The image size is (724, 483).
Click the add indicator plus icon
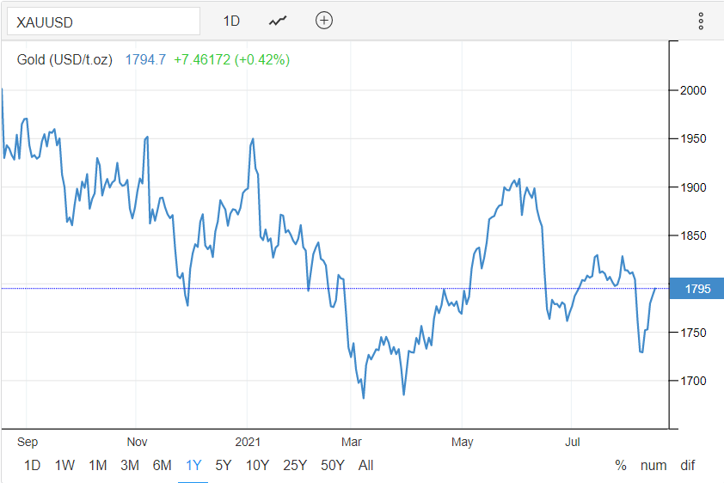click(323, 21)
